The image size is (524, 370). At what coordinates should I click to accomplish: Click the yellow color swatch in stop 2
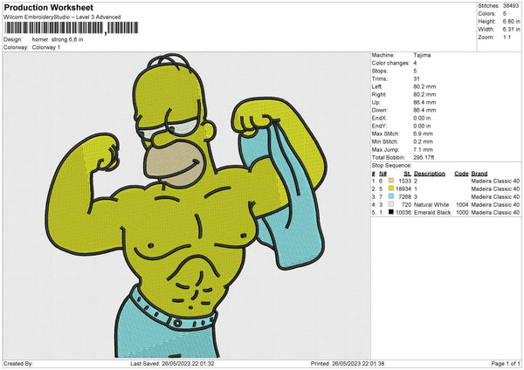pos(391,188)
